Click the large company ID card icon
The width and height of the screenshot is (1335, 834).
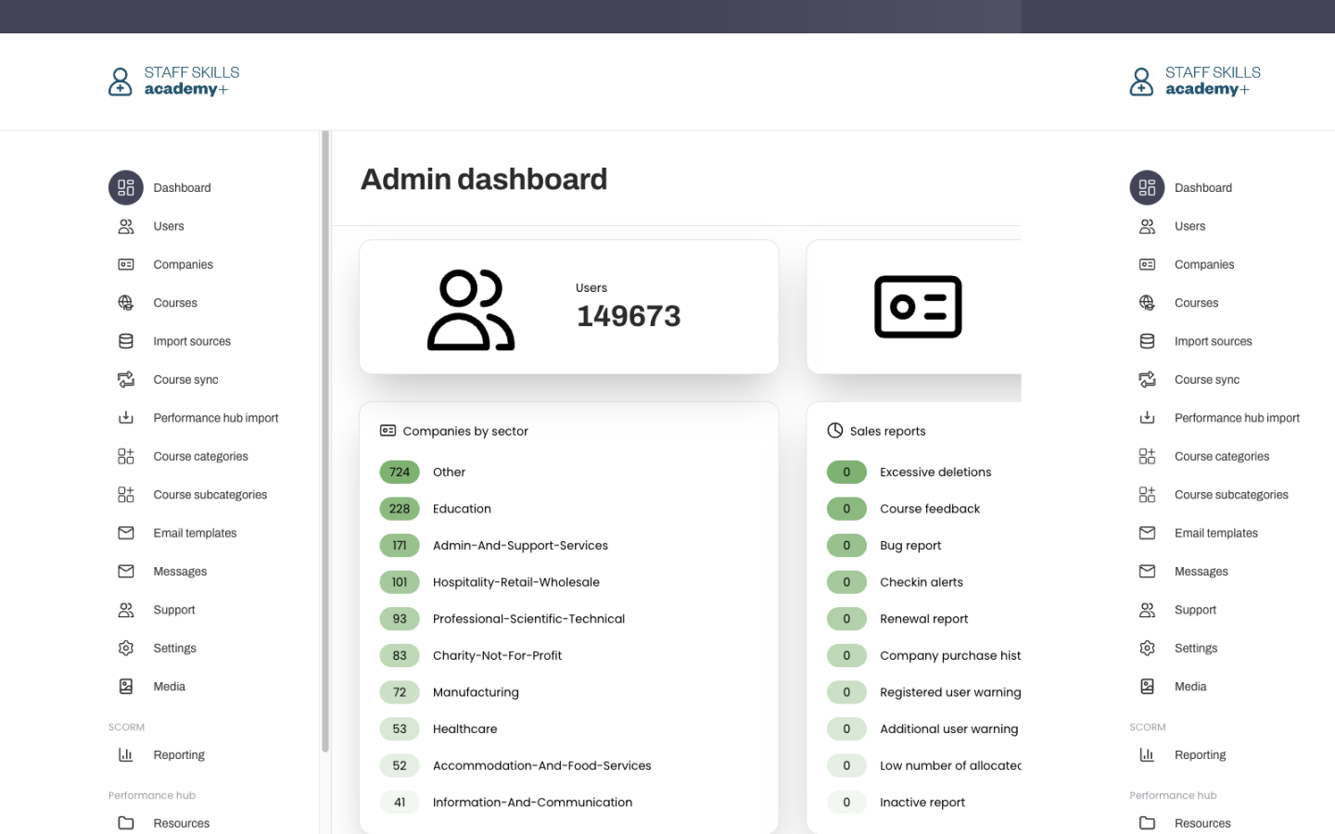[x=918, y=307]
